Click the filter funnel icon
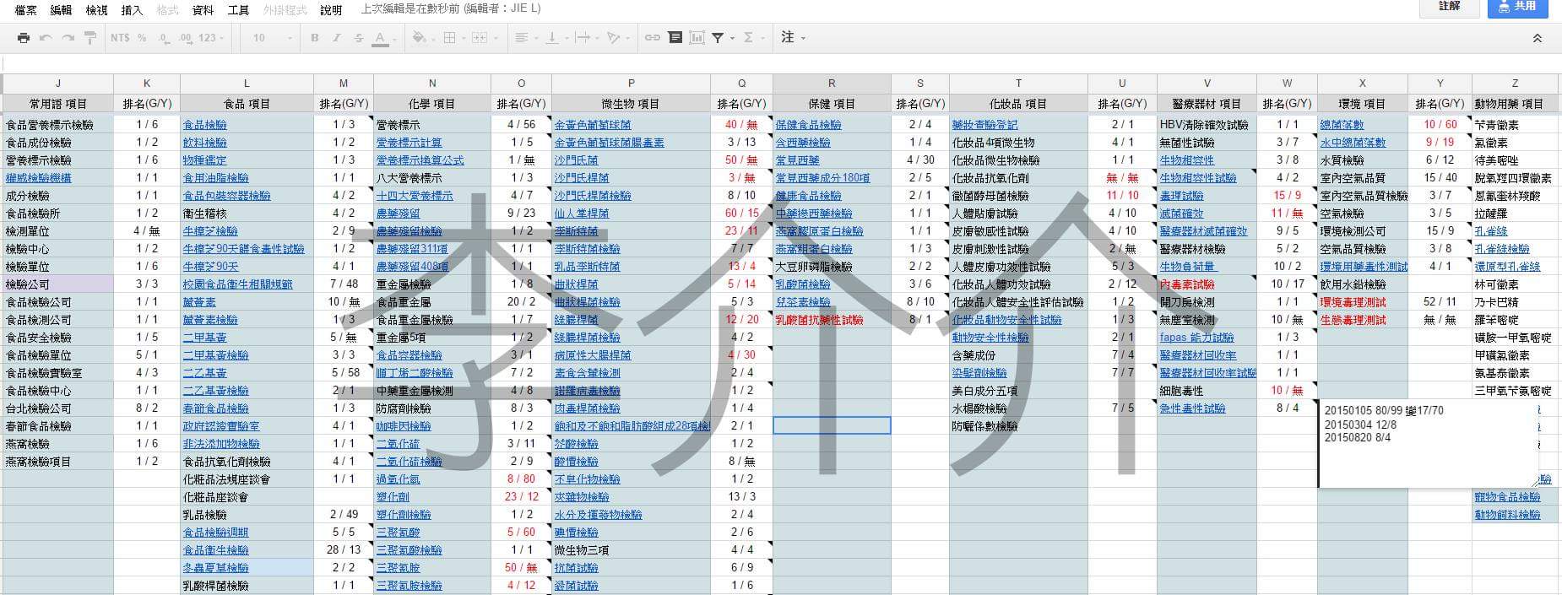 point(718,38)
